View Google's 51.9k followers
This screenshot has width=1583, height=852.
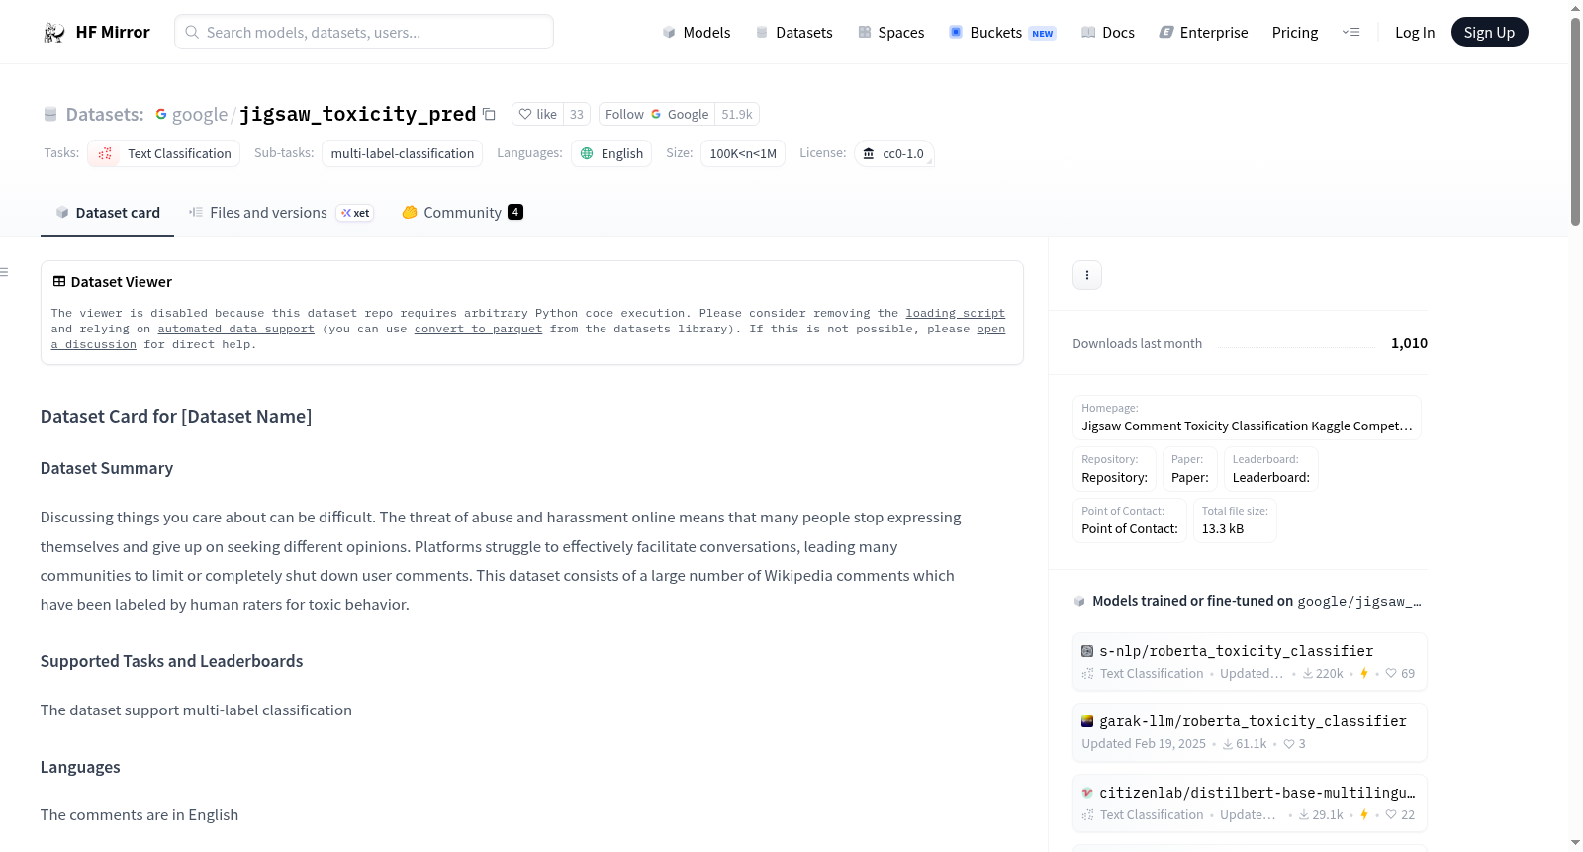[x=737, y=114]
